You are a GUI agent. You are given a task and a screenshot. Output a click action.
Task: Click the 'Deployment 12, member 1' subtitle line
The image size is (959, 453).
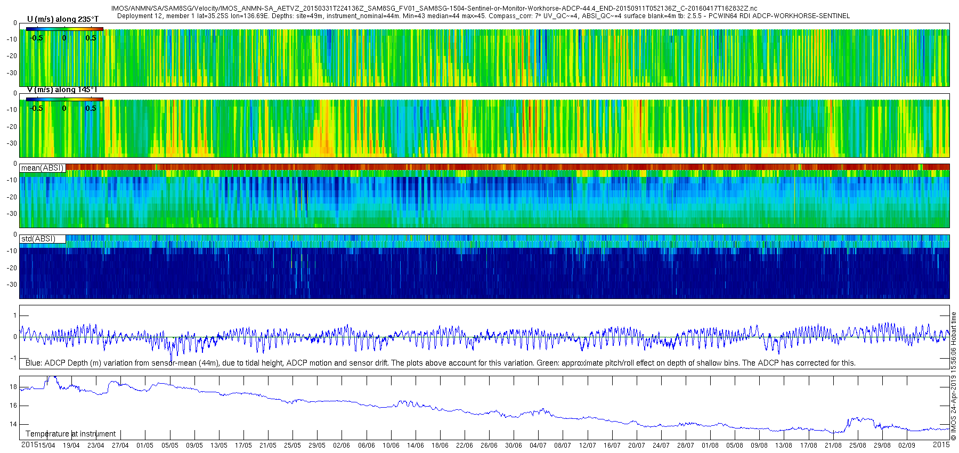click(483, 16)
